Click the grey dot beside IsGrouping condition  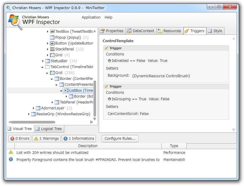click(109, 99)
